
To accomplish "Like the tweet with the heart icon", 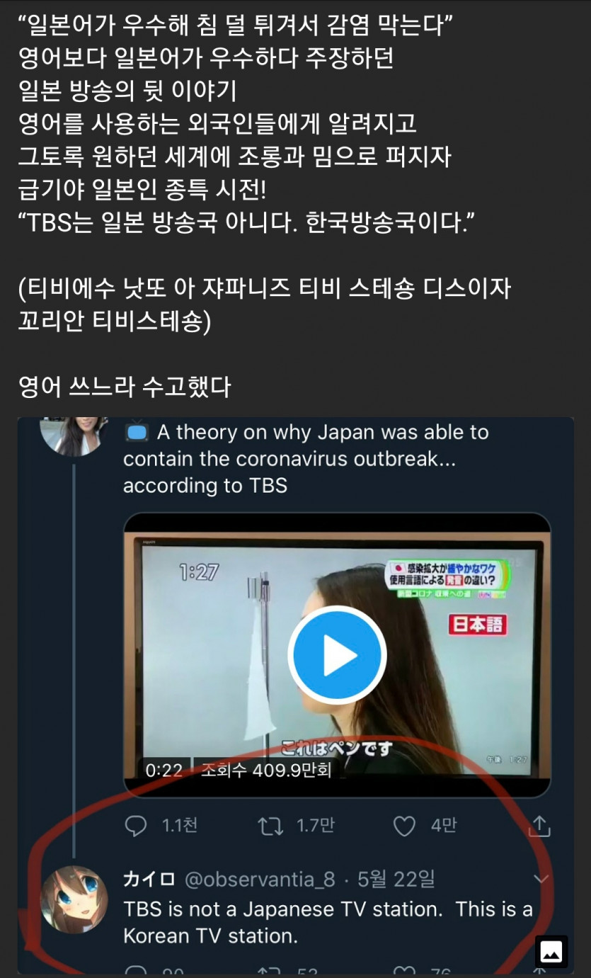I will pyautogui.click(x=404, y=826).
